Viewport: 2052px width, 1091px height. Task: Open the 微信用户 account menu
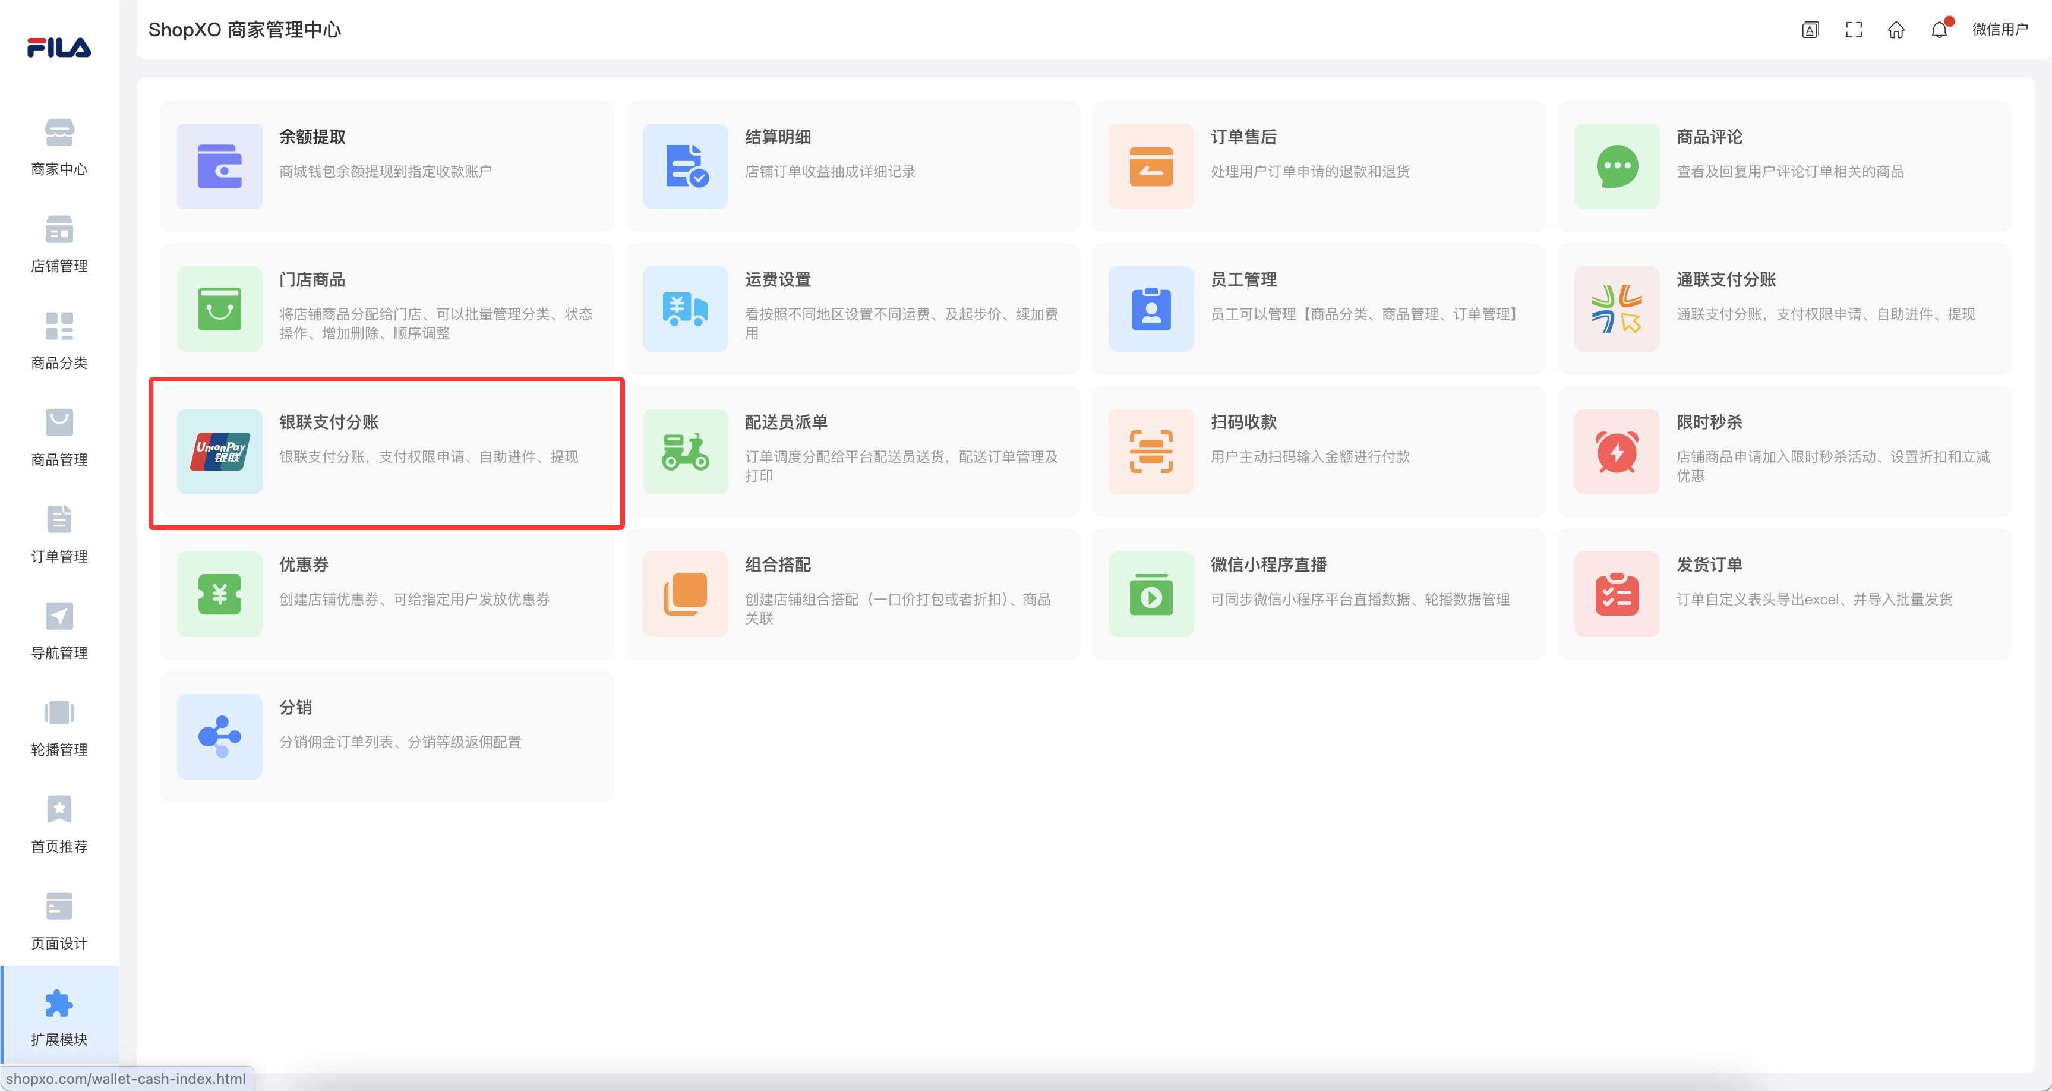pyautogui.click(x=2000, y=30)
